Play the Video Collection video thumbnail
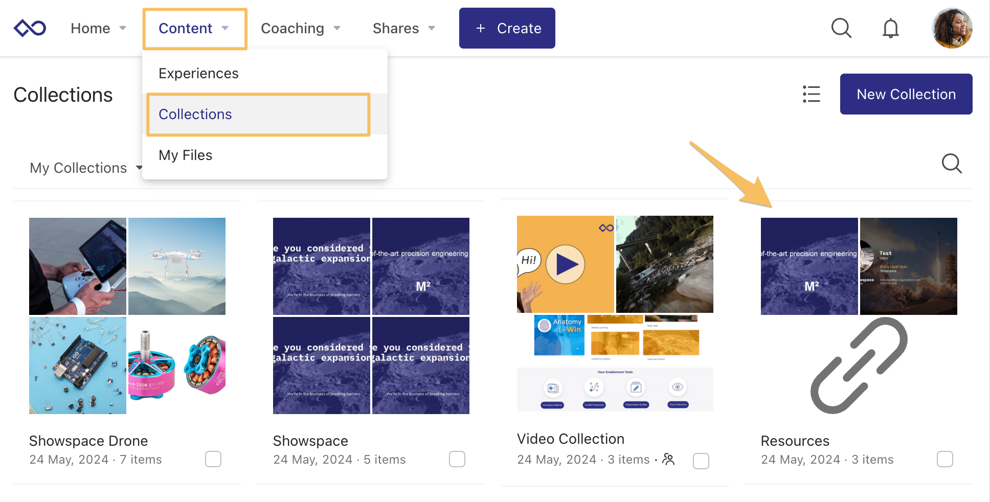The height and width of the screenshot is (502, 990). coord(565,264)
